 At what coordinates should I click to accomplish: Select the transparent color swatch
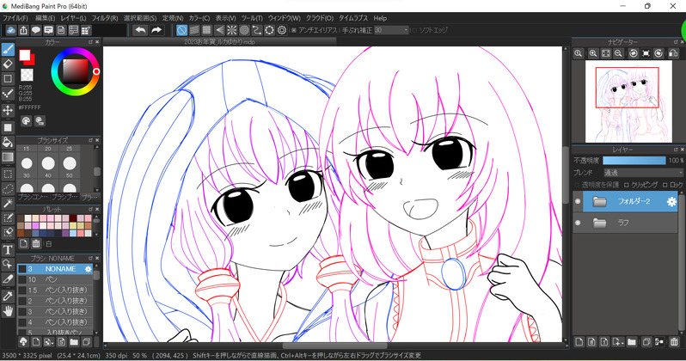[27, 75]
